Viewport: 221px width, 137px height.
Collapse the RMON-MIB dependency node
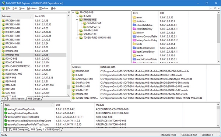pyautogui.click(x=77, y=20)
